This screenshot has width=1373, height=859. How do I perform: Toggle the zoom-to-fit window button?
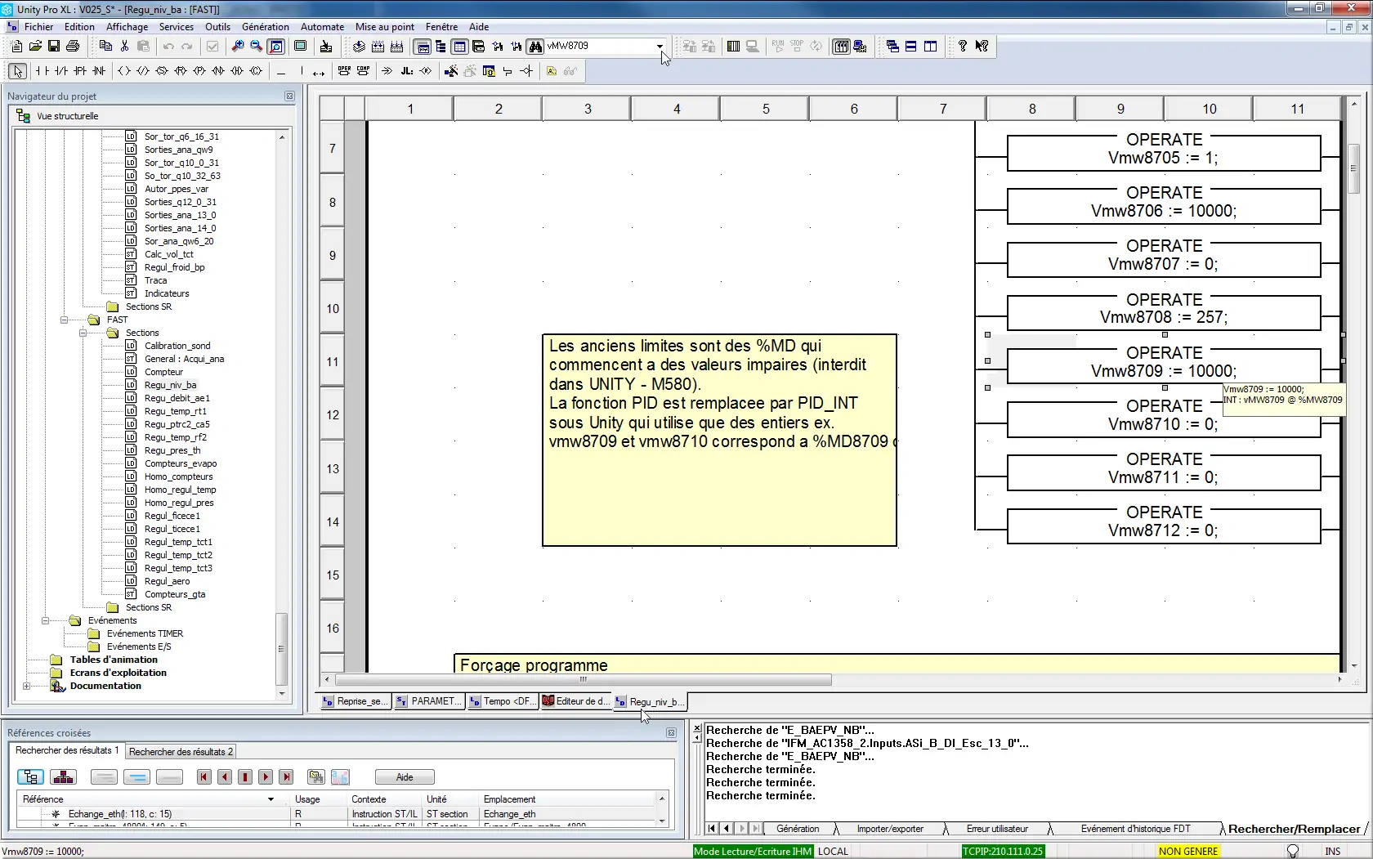tap(276, 47)
